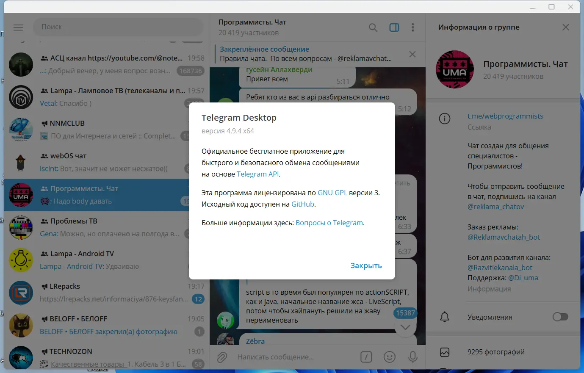Open the Lampa - Ламповое ТВ chat
This screenshot has height=373, width=584.
pyautogui.click(x=107, y=97)
